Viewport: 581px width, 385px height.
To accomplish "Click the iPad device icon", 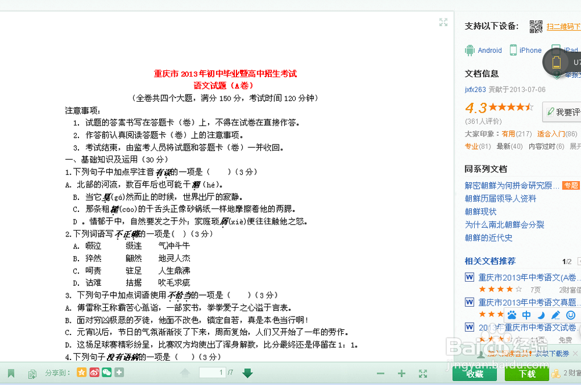I will coord(554,50).
